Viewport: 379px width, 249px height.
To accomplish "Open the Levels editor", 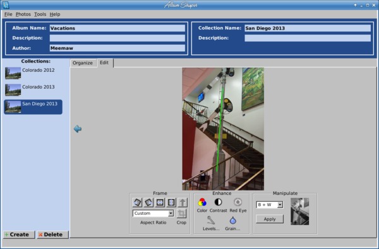I will [x=211, y=220].
